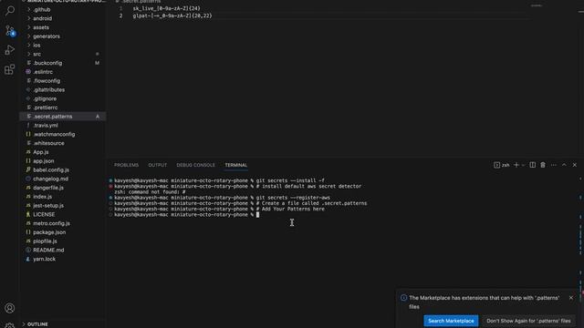584x328 pixels.
Task: Open the app.json file
Action: tap(63, 161)
